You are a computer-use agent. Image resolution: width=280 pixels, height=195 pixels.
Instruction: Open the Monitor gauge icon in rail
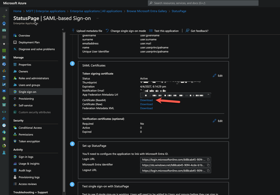[x=4, y=125]
